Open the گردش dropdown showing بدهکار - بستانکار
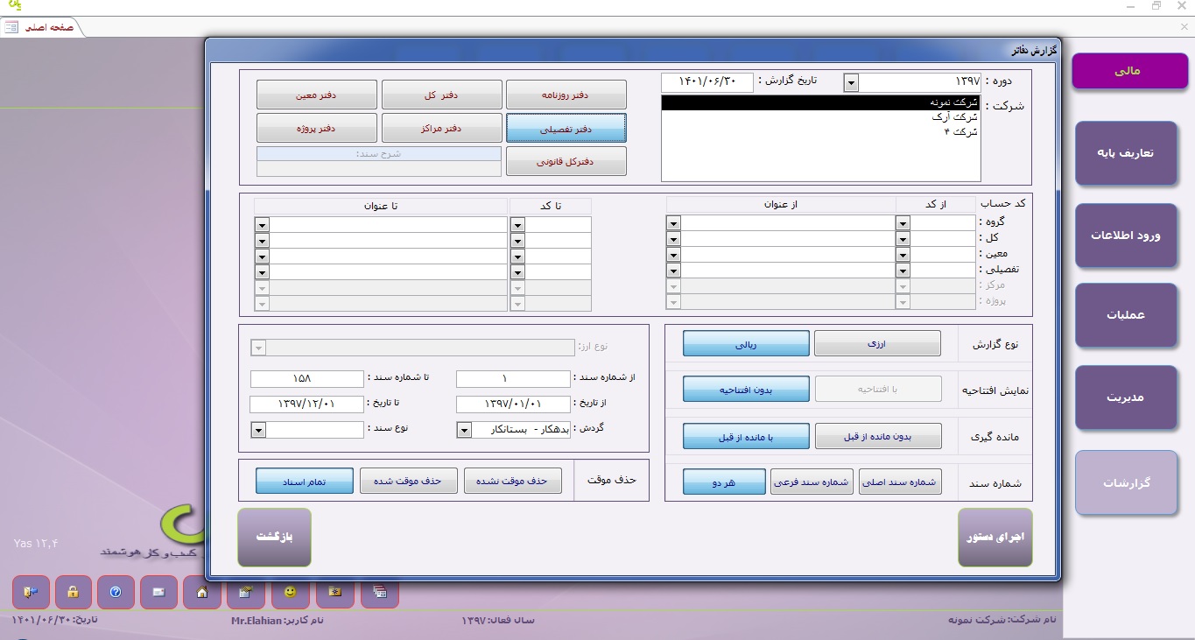Image resolution: width=1195 pixels, height=640 pixels. pyautogui.click(x=465, y=430)
